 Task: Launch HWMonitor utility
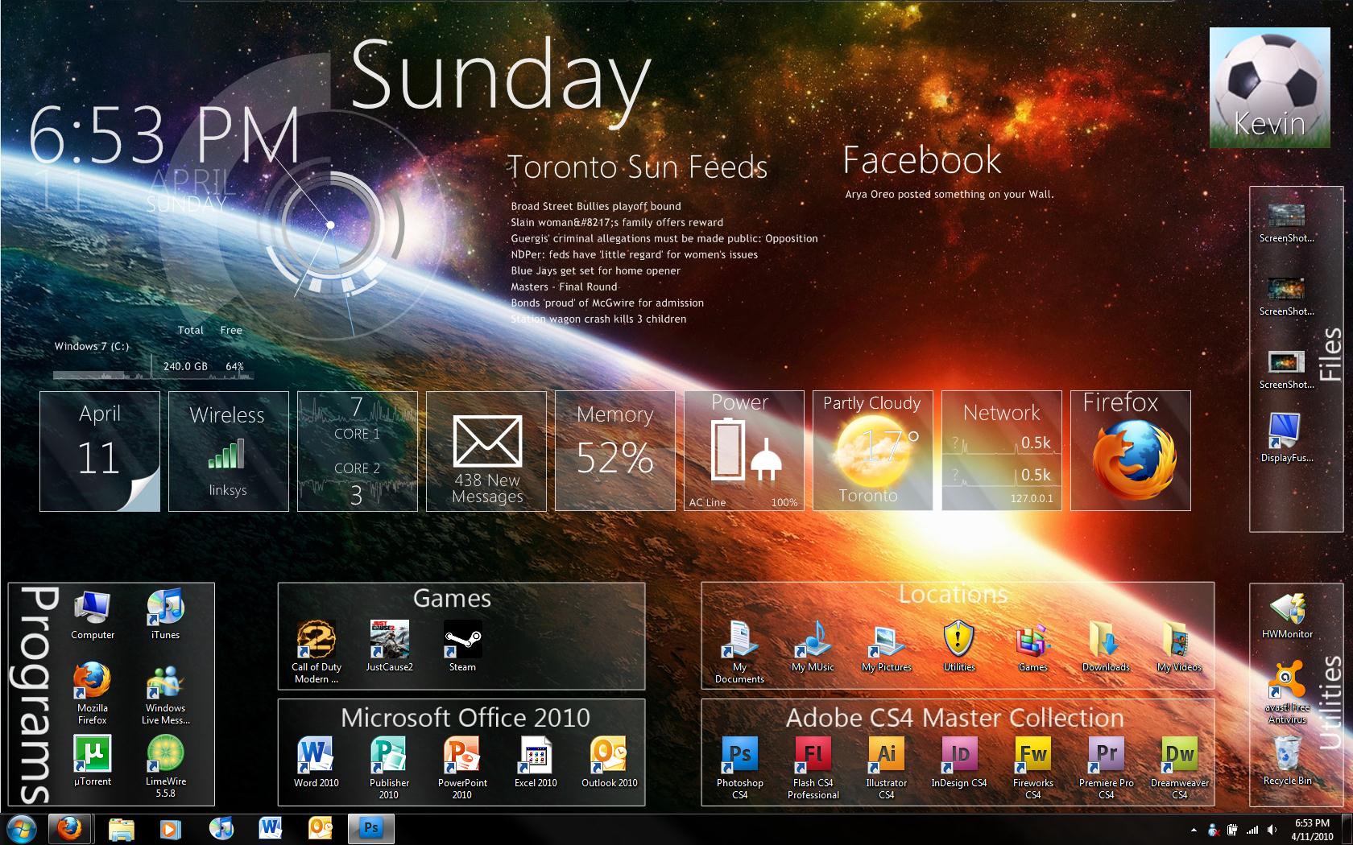pos(1287,616)
